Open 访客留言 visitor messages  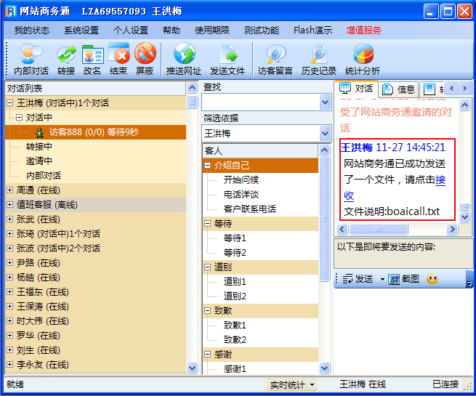pos(275,59)
